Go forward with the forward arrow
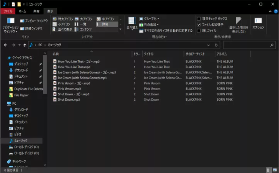The width and height of the screenshot is (279, 173). coord(13,45)
